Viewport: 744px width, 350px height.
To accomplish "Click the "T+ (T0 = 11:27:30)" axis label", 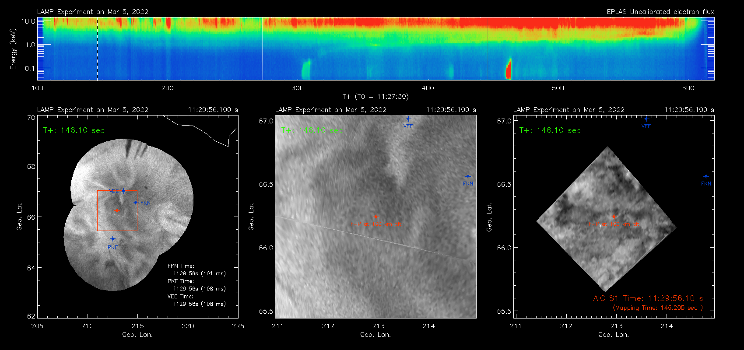I will click(x=375, y=97).
